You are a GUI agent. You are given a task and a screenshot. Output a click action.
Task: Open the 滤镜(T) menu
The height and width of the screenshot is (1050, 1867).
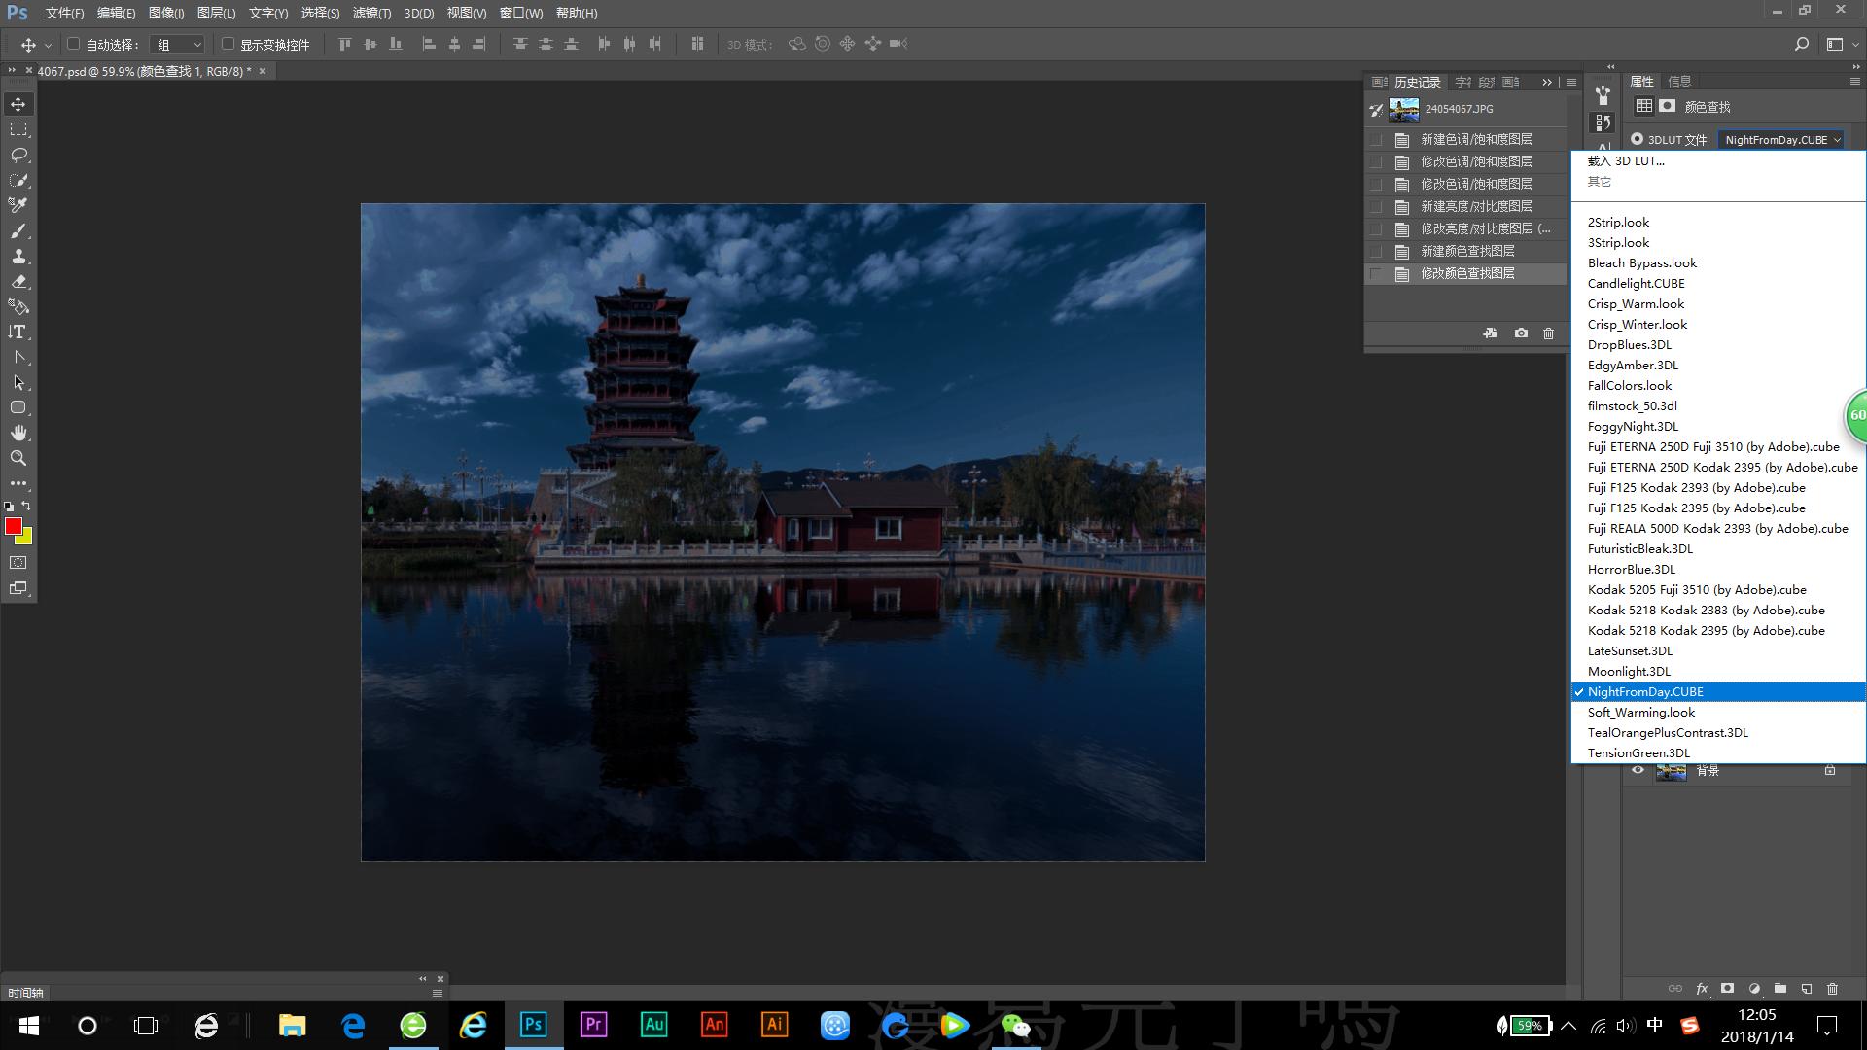[371, 13]
